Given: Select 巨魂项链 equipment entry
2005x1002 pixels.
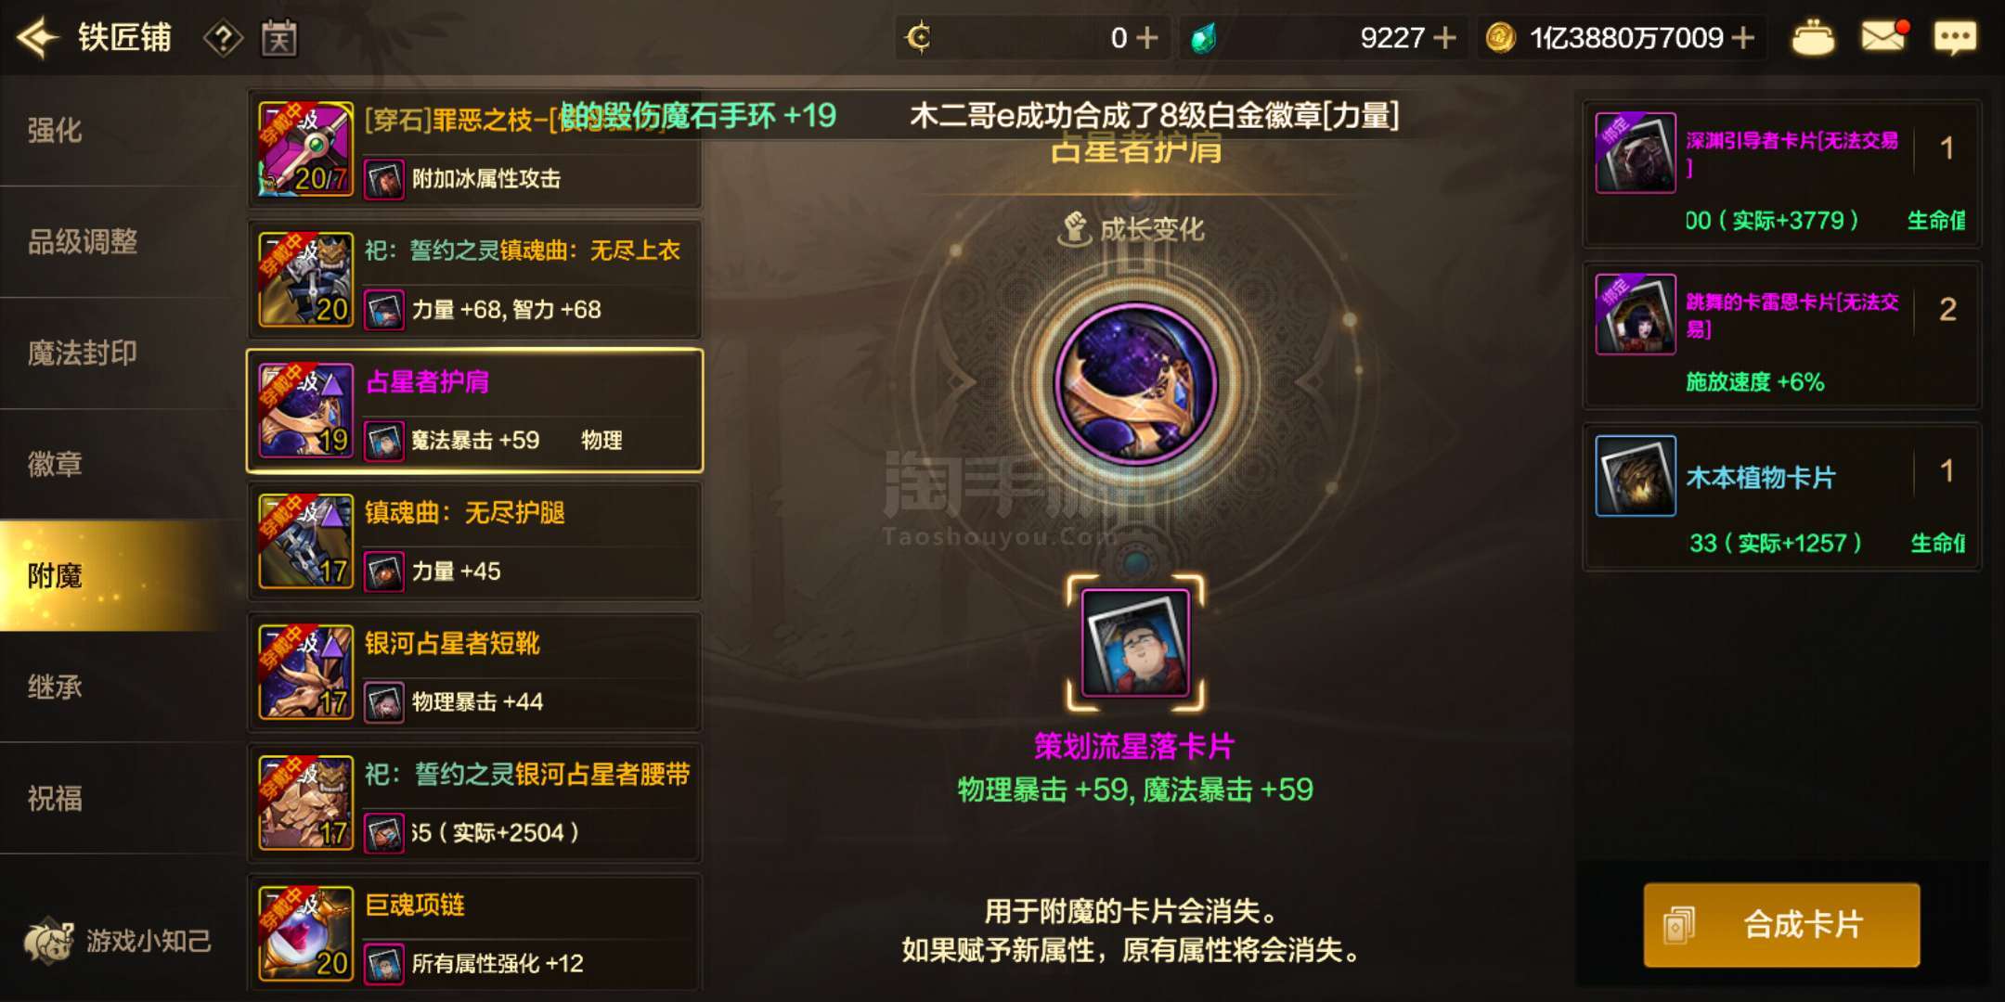Looking at the screenshot, I should 474,933.
